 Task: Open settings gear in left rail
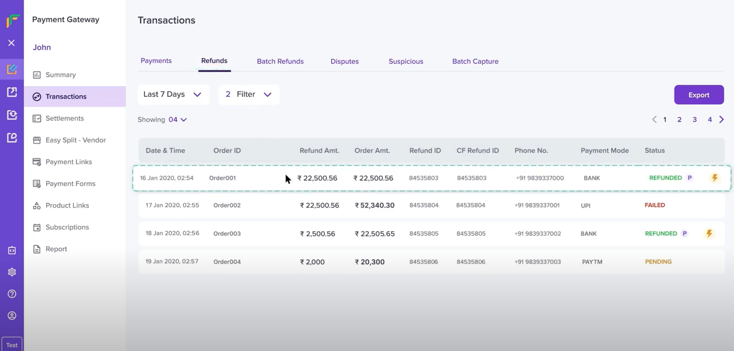12,272
